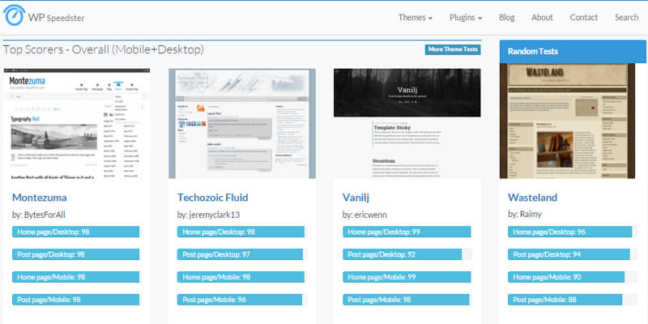Viewport: 648px width, 324px height.
Task: Open the Techozoic Fluid title link
Action: [213, 198]
